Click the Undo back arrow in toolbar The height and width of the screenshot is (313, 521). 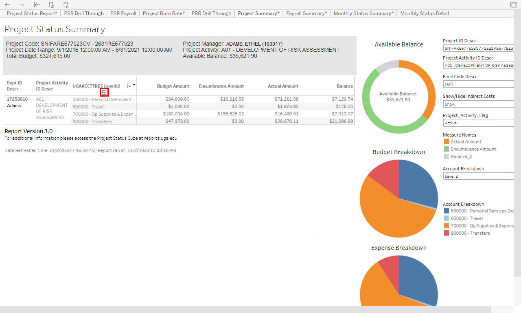pos(7,5)
